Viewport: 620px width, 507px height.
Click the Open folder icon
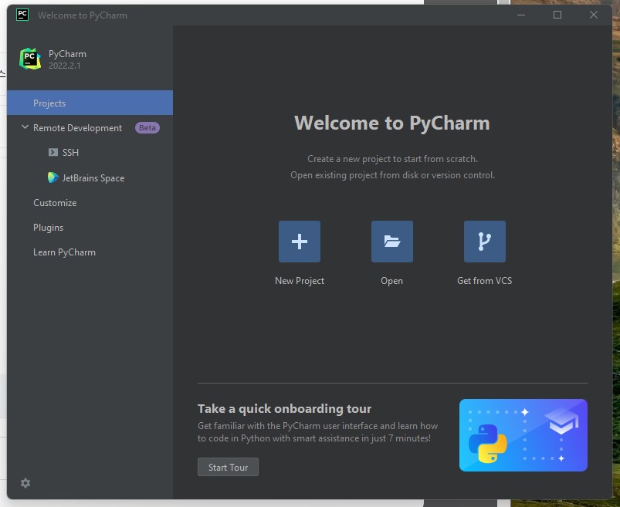[x=392, y=242]
